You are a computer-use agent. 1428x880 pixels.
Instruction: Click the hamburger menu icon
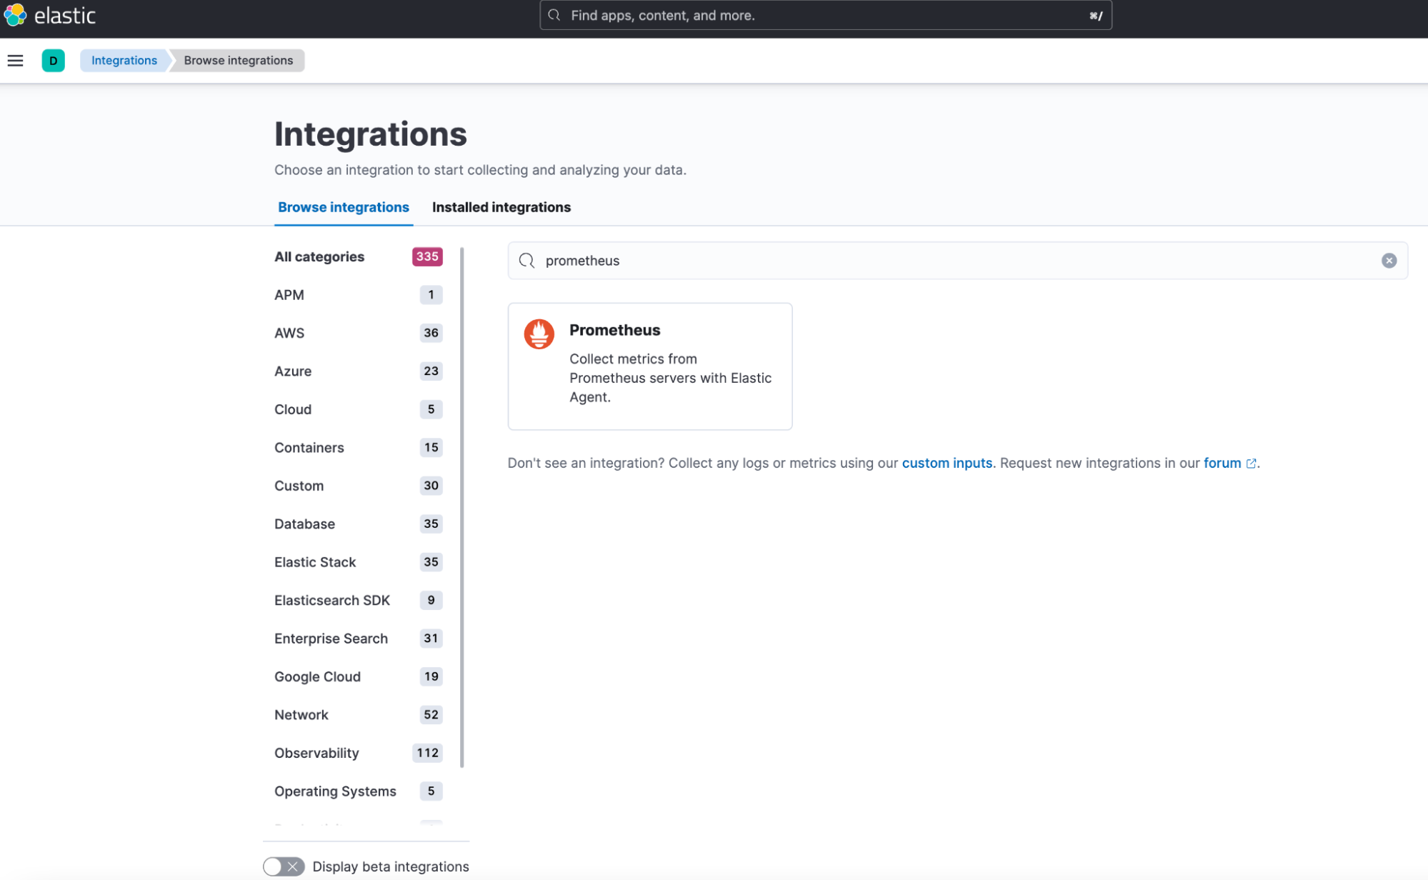(x=15, y=60)
